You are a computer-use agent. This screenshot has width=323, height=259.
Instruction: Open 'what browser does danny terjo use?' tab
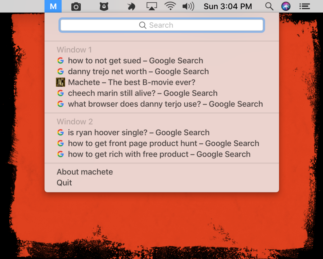coord(162,104)
